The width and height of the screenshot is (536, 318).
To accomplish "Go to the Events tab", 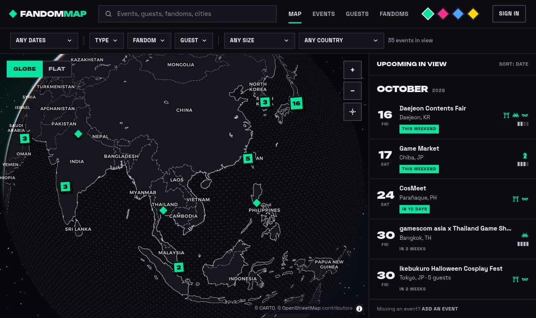I will (x=324, y=14).
